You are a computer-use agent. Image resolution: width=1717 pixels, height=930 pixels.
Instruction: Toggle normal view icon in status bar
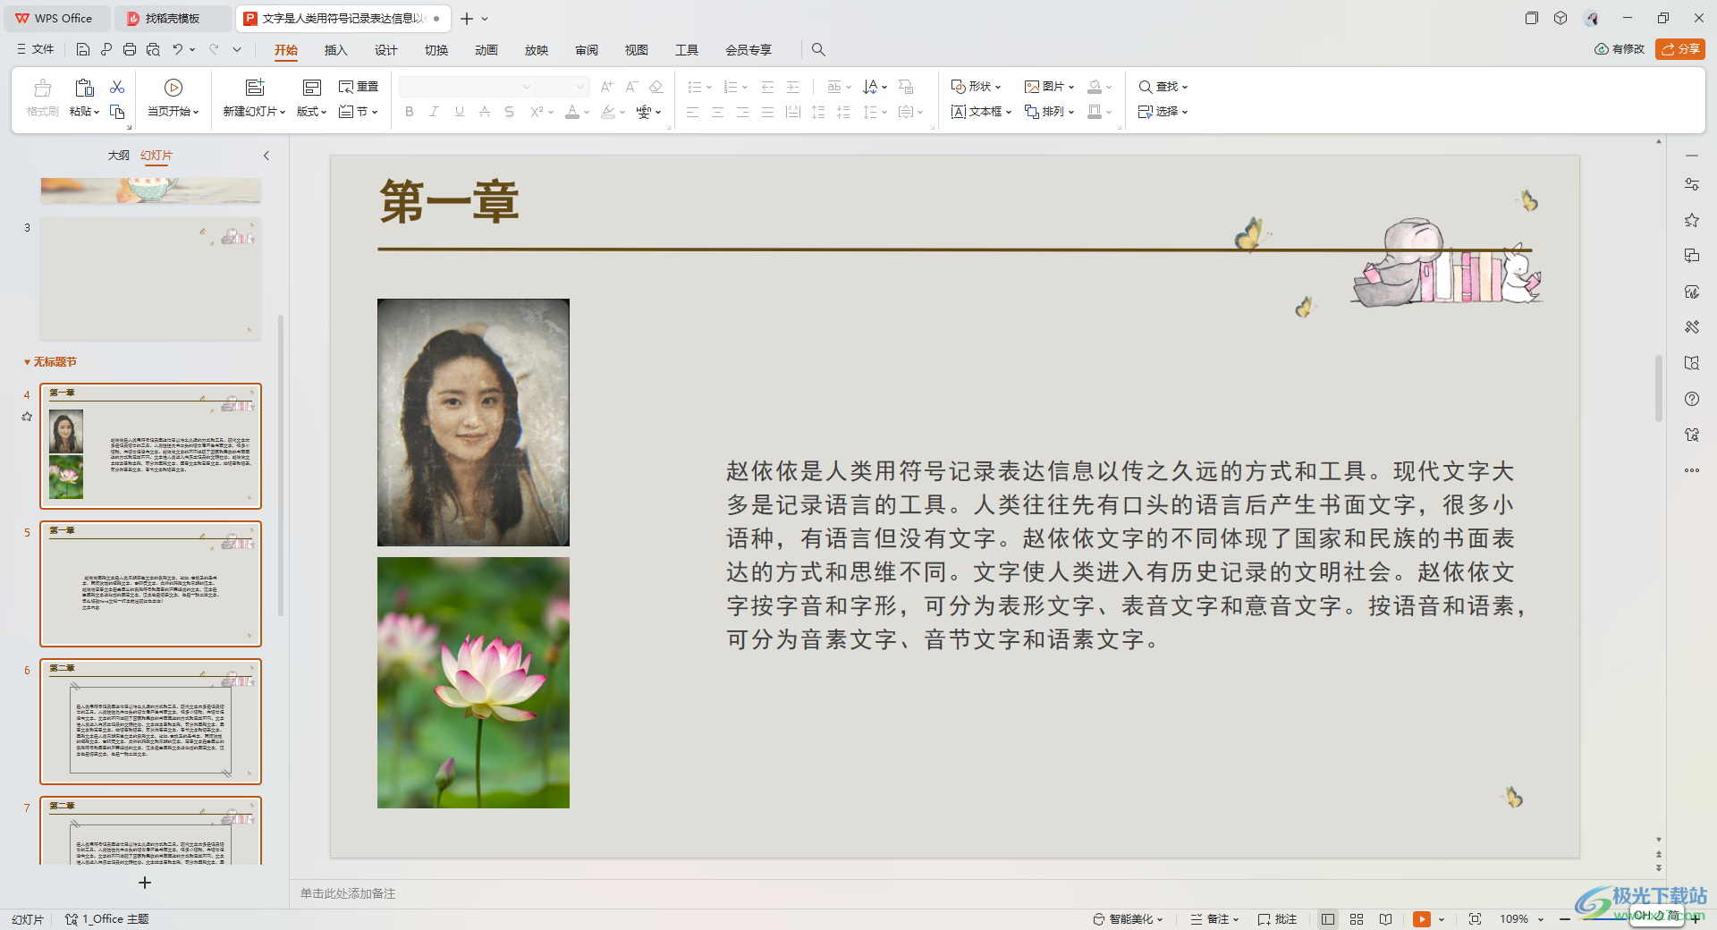point(1328,919)
